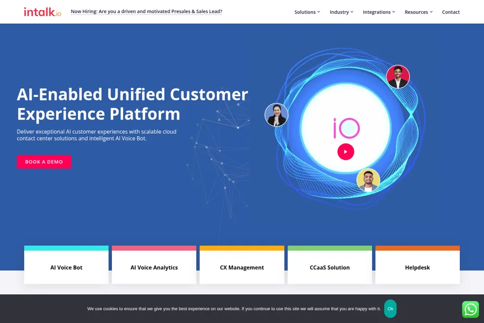Click the intalk.io logo
The image size is (484, 323).
pos(42,12)
